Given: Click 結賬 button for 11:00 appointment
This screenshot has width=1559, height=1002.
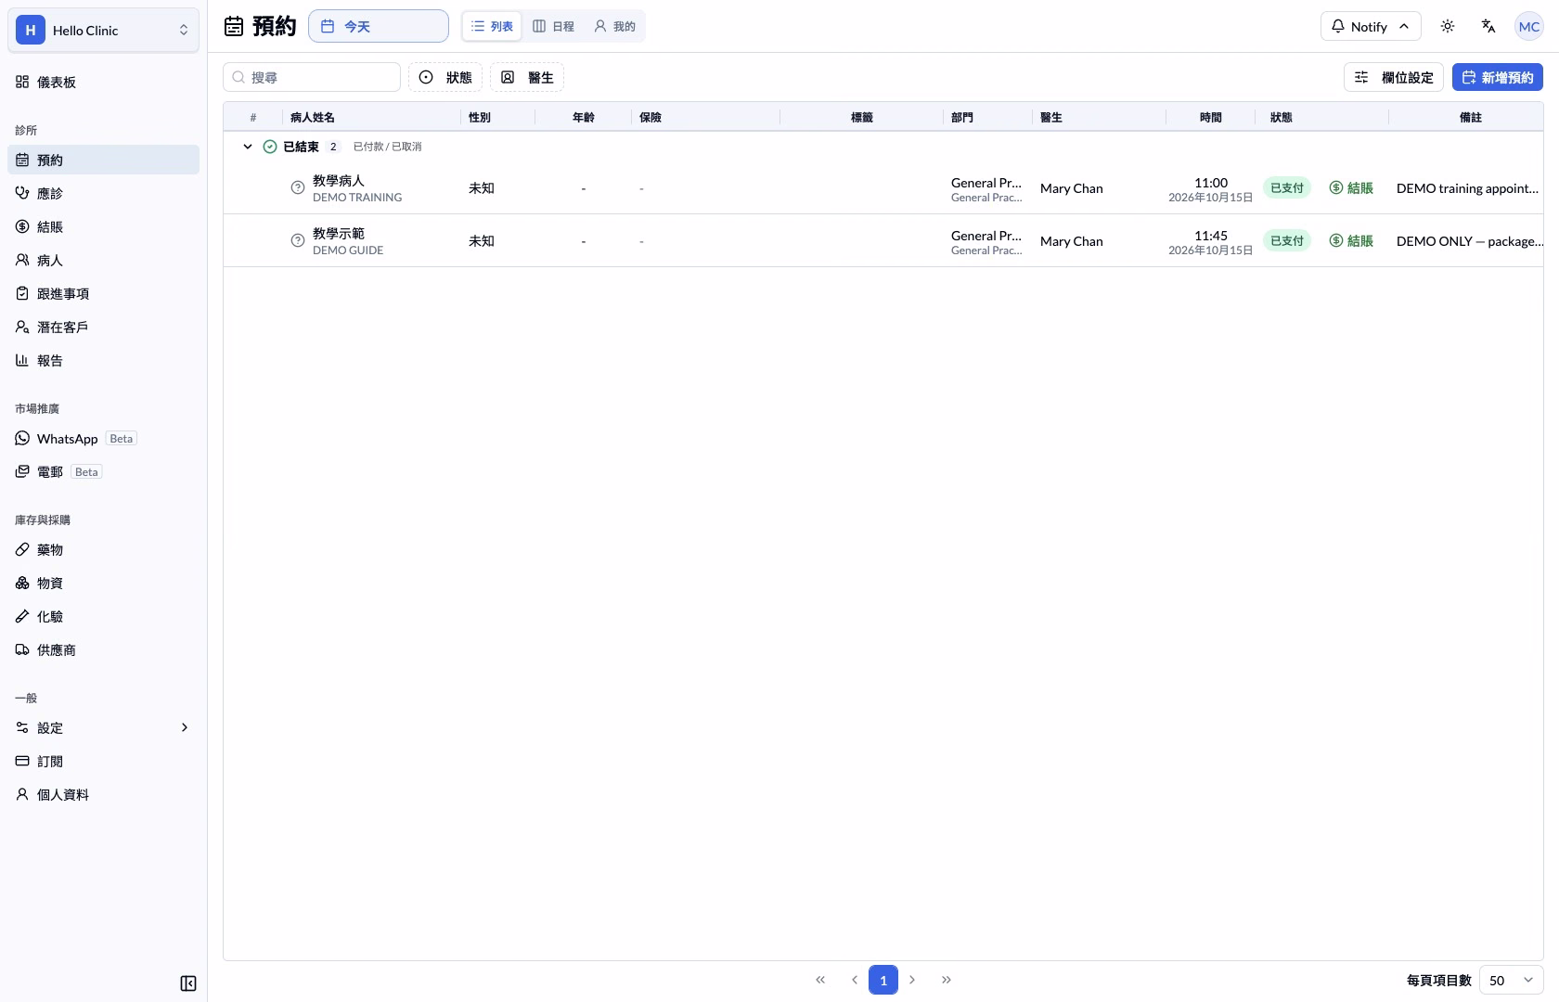Looking at the screenshot, I should [1351, 188].
